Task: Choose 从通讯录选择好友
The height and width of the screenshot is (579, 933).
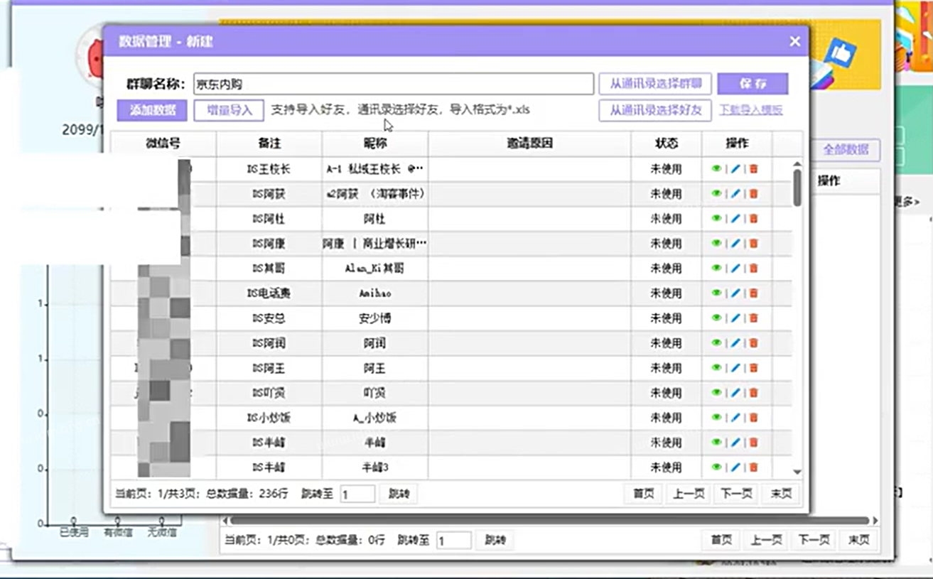Action: coord(654,110)
